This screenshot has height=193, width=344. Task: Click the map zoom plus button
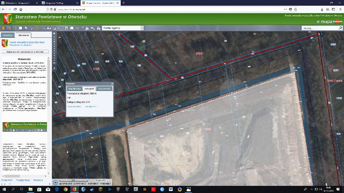[x=54, y=33]
